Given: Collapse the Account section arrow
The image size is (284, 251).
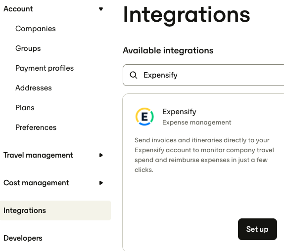Looking at the screenshot, I should [x=101, y=9].
